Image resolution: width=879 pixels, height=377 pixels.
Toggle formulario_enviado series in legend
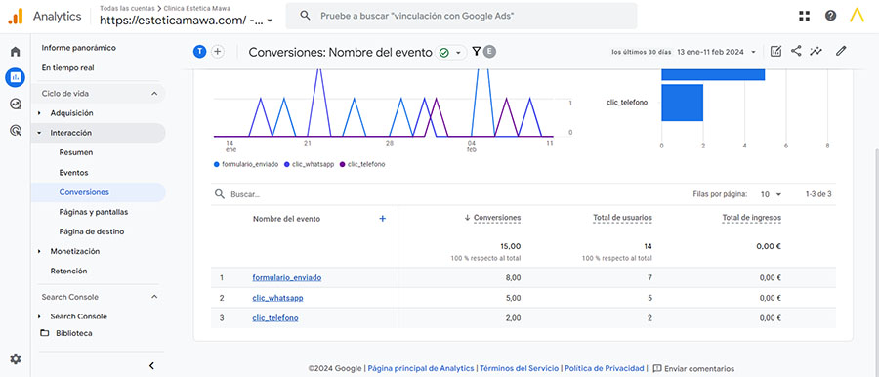[246, 164]
